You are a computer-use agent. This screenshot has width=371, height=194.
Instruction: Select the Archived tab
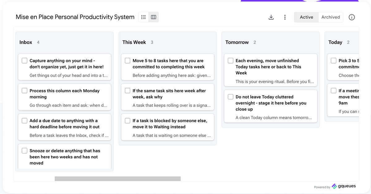pyautogui.click(x=330, y=17)
